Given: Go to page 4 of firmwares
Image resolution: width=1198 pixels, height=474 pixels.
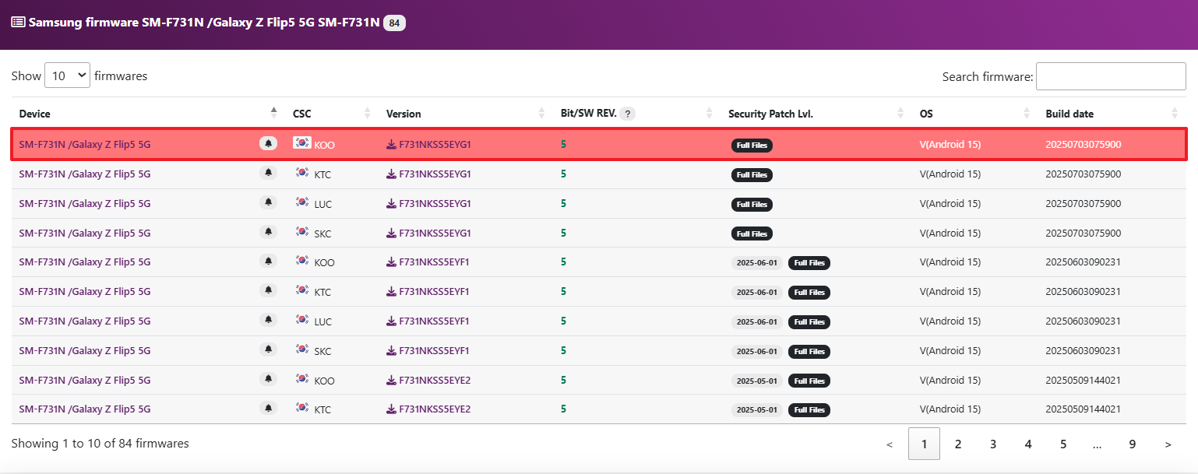Looking at the screenshot, I should pyautogui.click(x=1028, y=444).
